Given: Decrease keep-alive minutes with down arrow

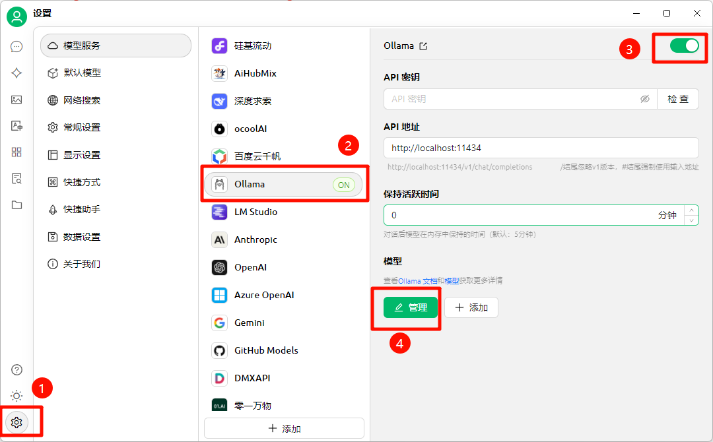Looking at the screenshot, I should click(x=692, y=220).
